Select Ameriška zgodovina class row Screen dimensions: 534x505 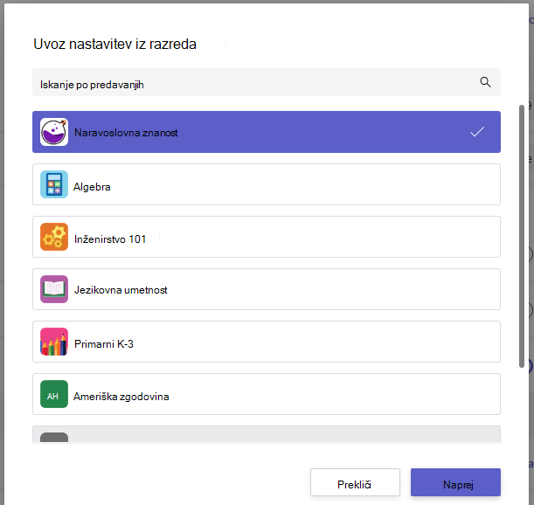coord(267,394)
